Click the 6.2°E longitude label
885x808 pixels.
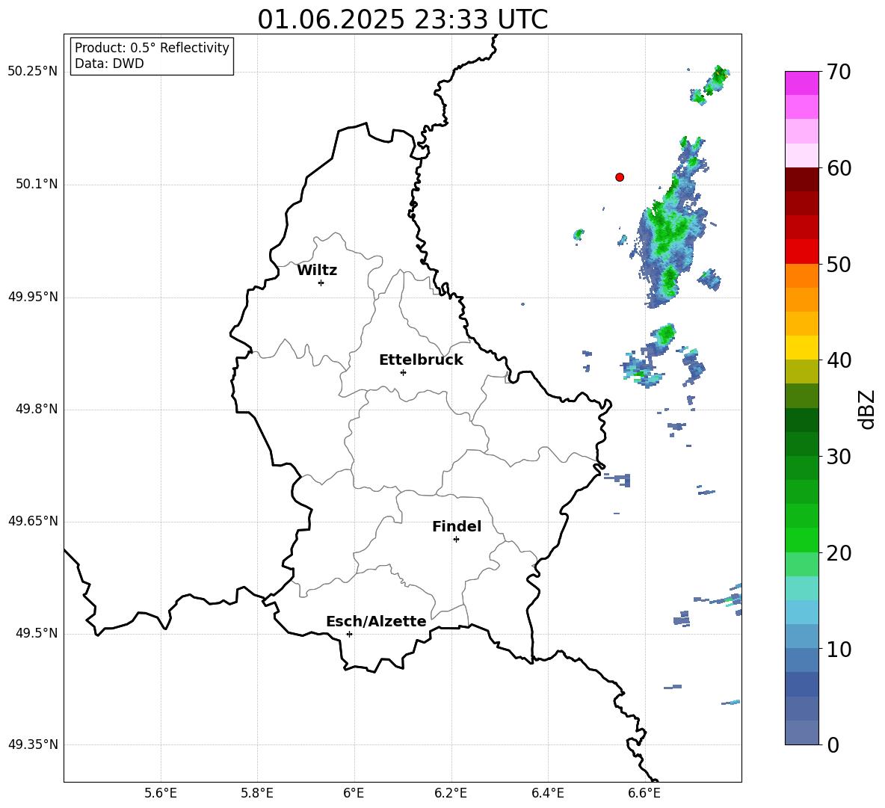451,793
